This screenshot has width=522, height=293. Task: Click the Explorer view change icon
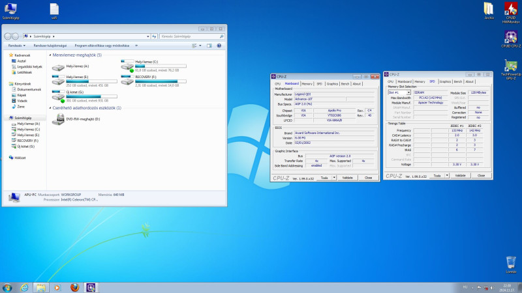(x=194, y=46)
